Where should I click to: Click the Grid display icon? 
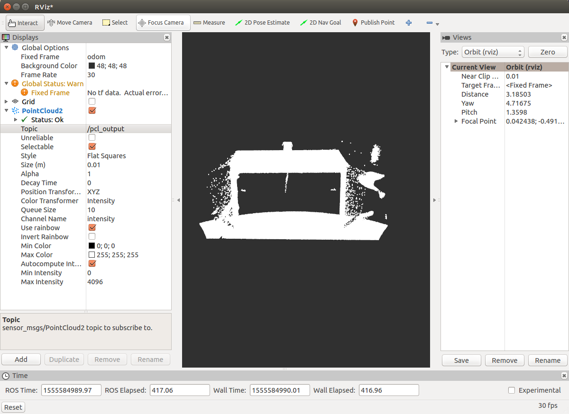tap(15, 101)
